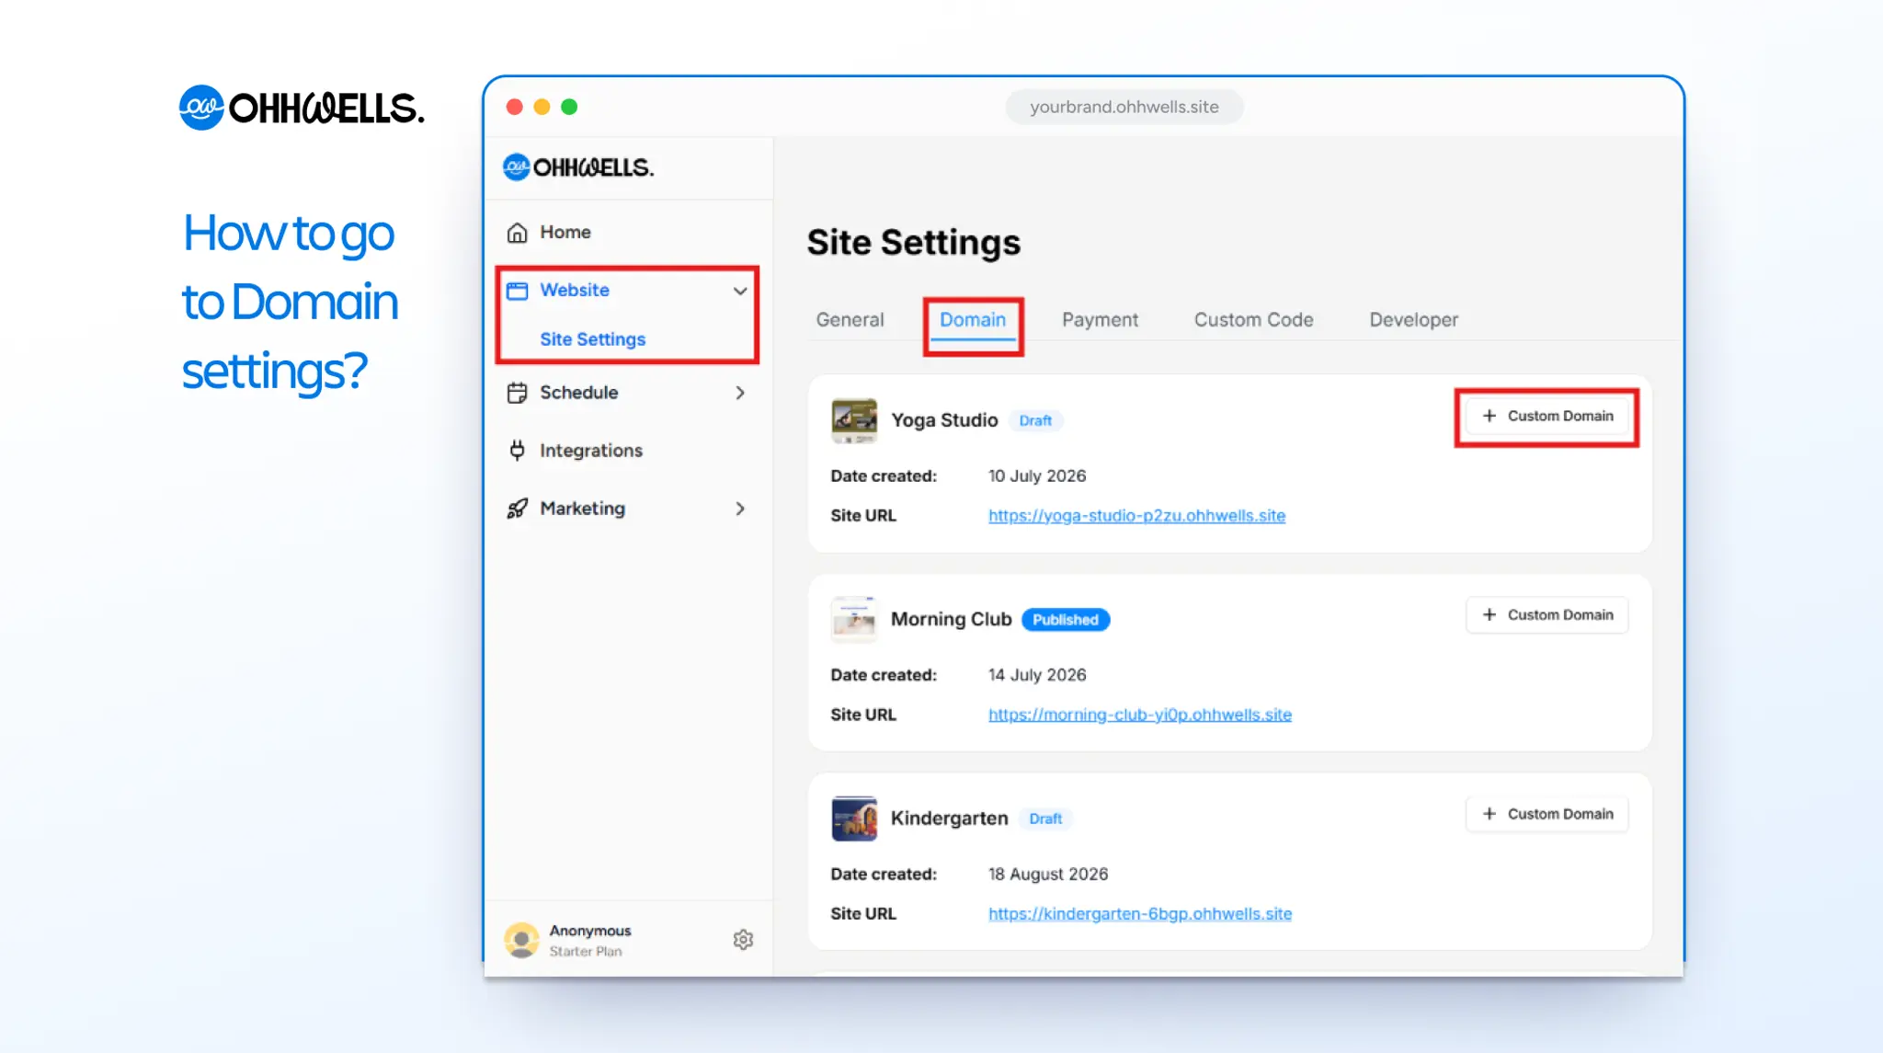
Task: Switch to the Custom Code tab
Action: (x=1253, y=320)
